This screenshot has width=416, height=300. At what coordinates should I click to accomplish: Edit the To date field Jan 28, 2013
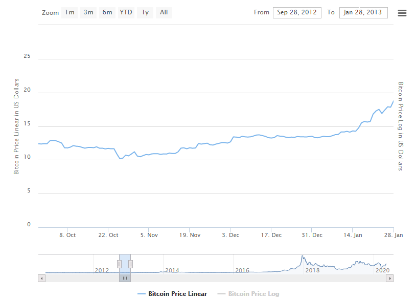coord(363,12)
